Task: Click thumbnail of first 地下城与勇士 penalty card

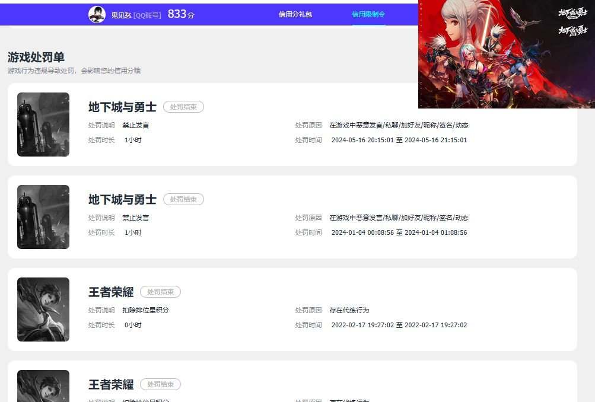Action: point(43,125)
